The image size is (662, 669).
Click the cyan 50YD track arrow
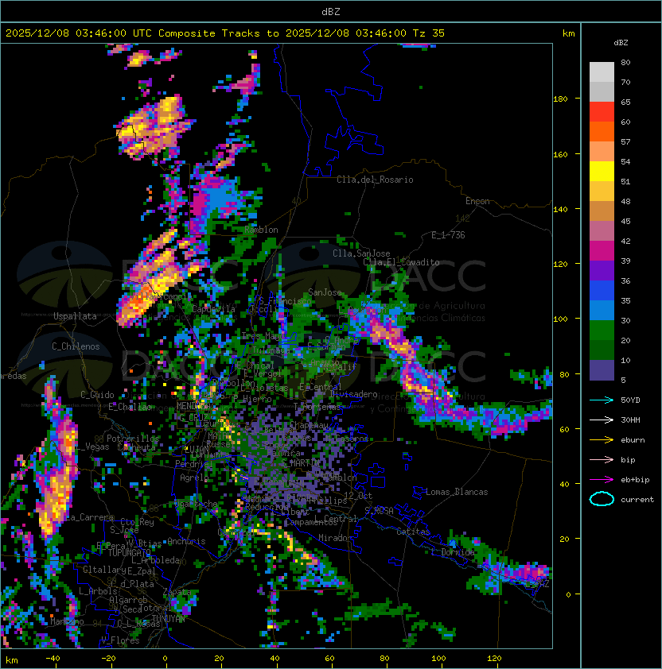(x=602, y=400)
